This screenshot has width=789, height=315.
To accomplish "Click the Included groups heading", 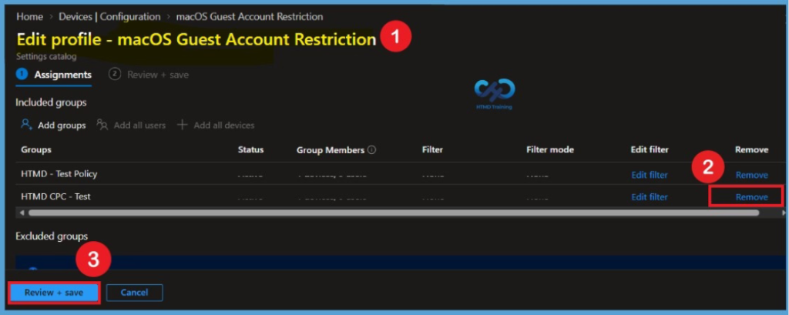I will [x=52, y=102].
